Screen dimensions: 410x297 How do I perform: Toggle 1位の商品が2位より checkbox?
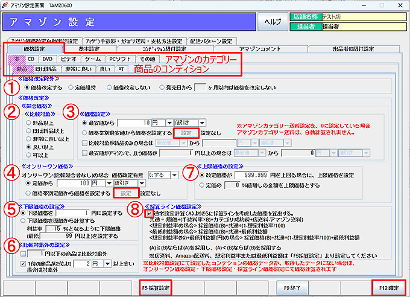(24, 263)
